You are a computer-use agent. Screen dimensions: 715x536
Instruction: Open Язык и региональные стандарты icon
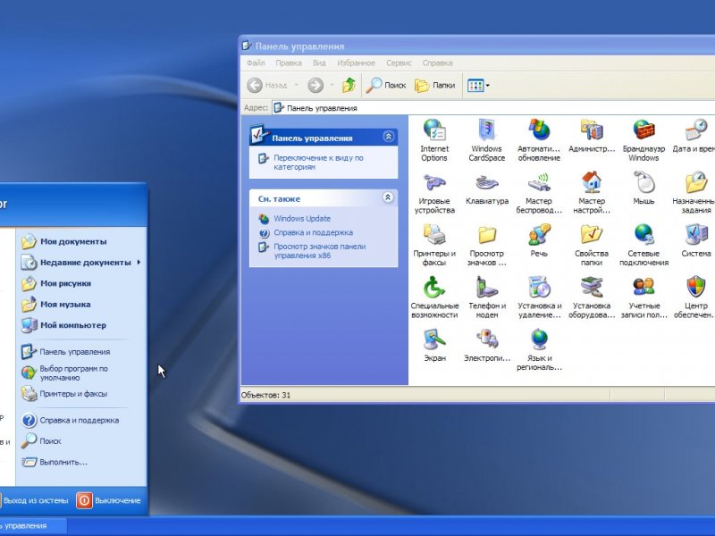tap(539, 349)
